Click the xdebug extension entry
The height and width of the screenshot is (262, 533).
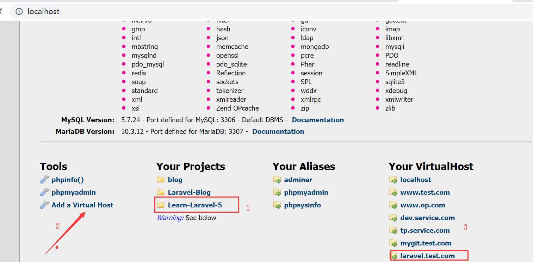(396, 91)
